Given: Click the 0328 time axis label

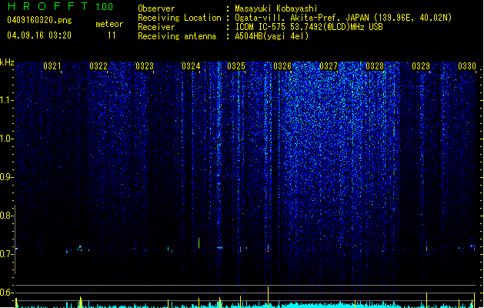Looking at the screenshot, I should 375,65.
